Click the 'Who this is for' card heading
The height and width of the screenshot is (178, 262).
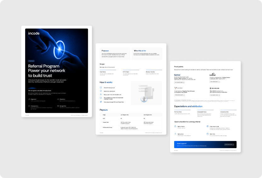pos(140,51)
